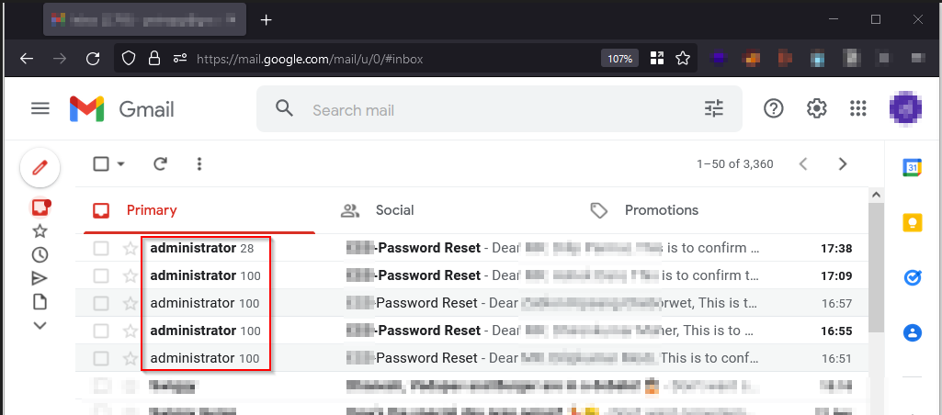Go to next page of emails
The width and height of the screenshot is (942, 415).
(843, 164)
